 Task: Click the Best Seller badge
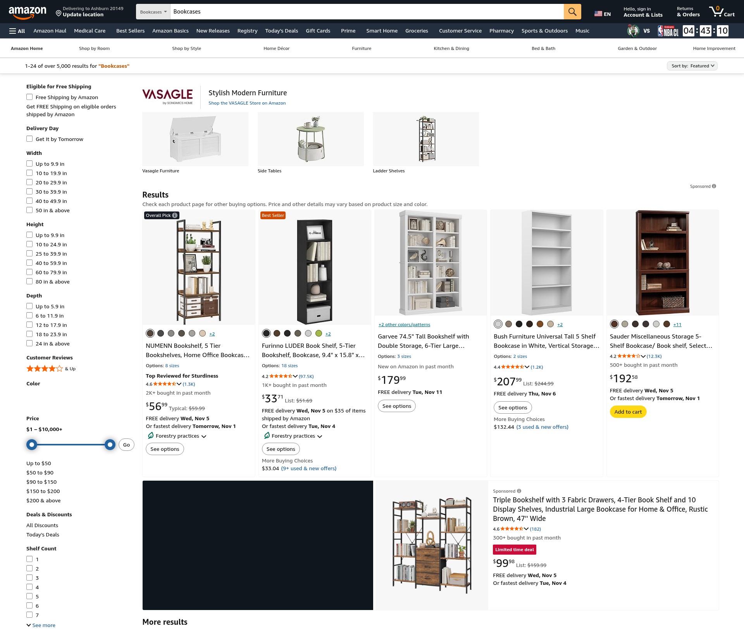(273, 215)
